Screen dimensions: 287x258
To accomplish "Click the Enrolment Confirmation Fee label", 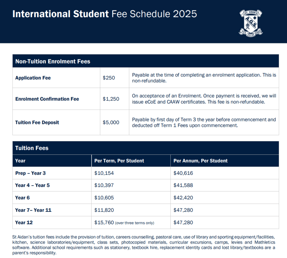I will tap(47, 99).
